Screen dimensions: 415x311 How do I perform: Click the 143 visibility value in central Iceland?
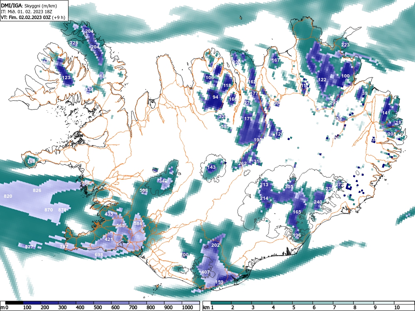[211, 167]
